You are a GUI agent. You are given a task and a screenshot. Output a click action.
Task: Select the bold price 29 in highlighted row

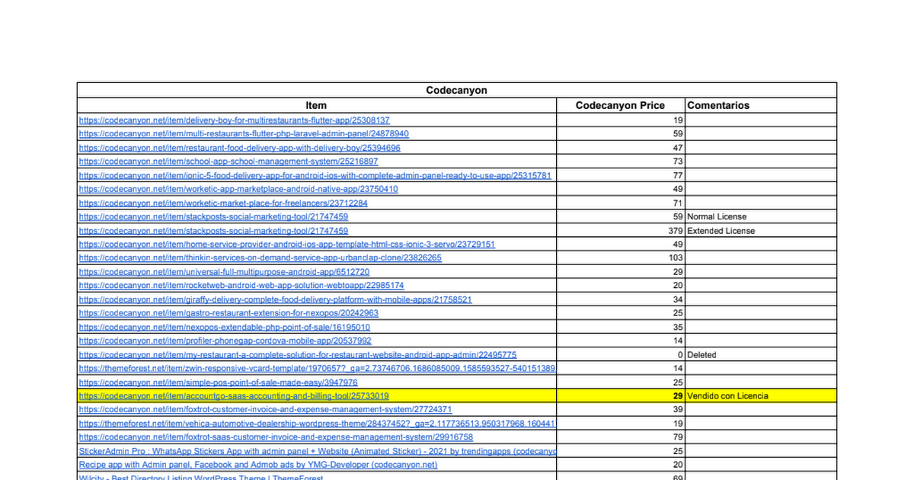(x=620, y=395)
